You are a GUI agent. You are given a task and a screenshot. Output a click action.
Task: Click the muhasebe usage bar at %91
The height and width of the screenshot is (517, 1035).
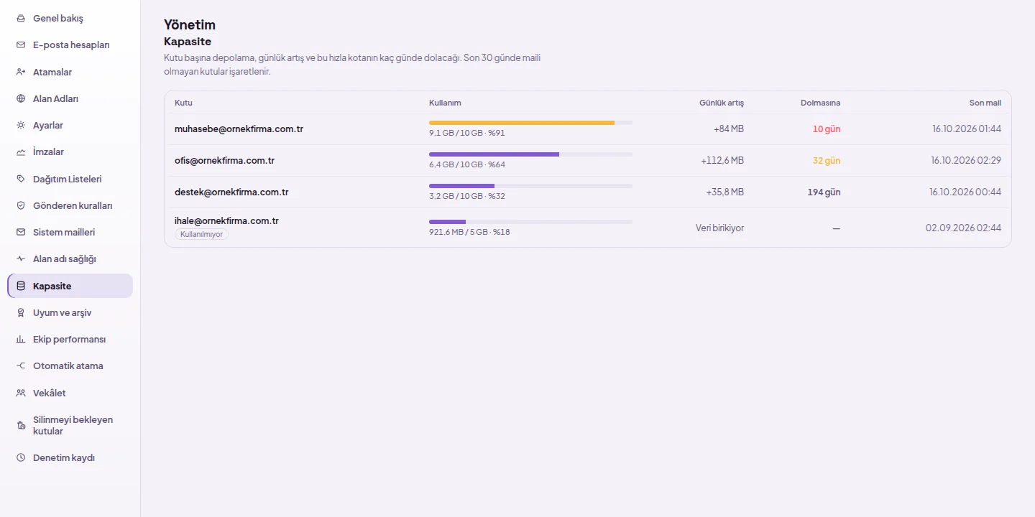[x=530, y=123]
